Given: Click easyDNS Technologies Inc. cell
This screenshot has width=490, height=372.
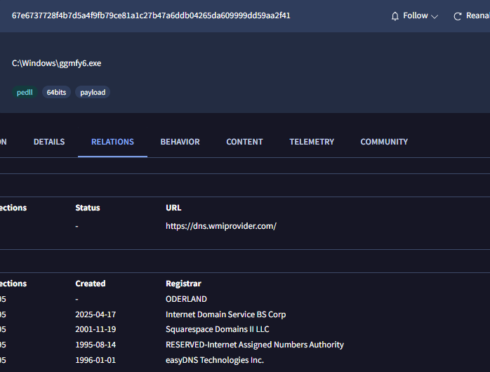Looking at the screenshot, I should click(x=215, y=360).
